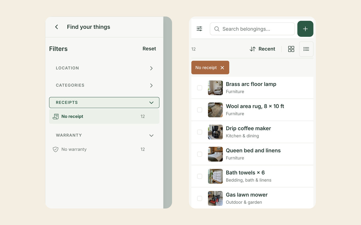Image resolution: width=361 pixels, height=225 pixels.
Task: Collapse the Warranty section chevron
Action: [x=151, y=136]
